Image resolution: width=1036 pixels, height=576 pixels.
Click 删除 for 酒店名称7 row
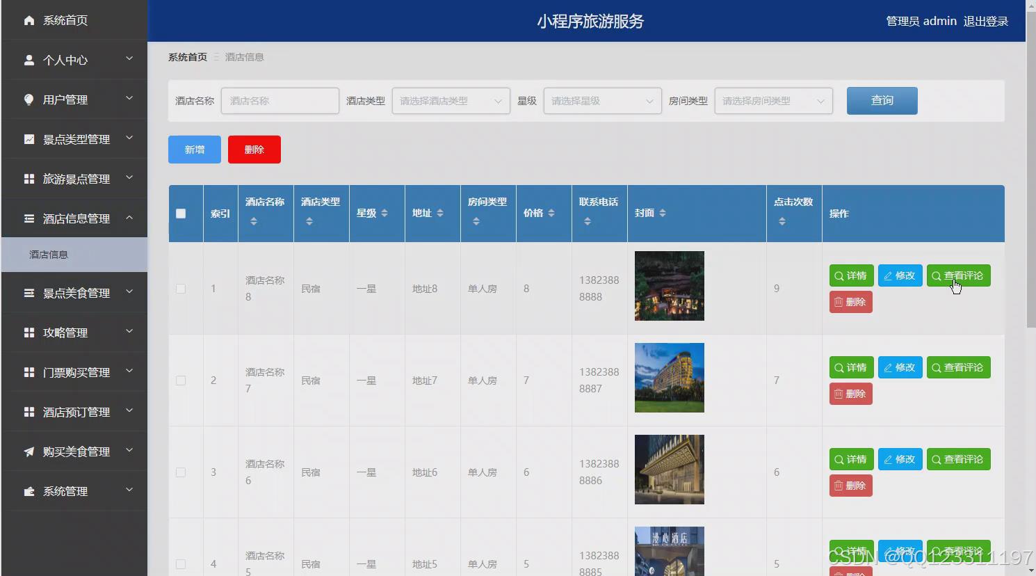point(850,394)
